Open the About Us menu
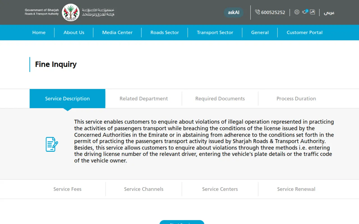The image size is (359, 224). pyautogui.click(x=74, y=32)
